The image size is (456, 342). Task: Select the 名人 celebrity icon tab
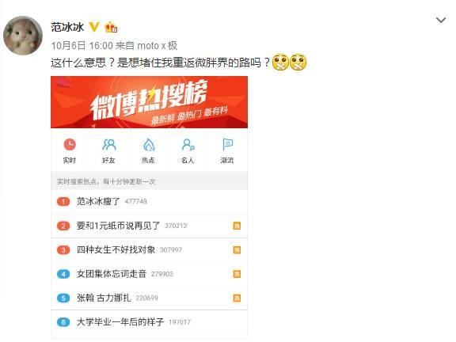(188, 151)
